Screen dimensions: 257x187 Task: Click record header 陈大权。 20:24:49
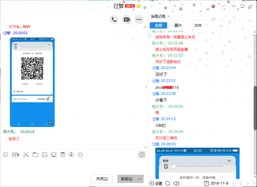(167, 132)
